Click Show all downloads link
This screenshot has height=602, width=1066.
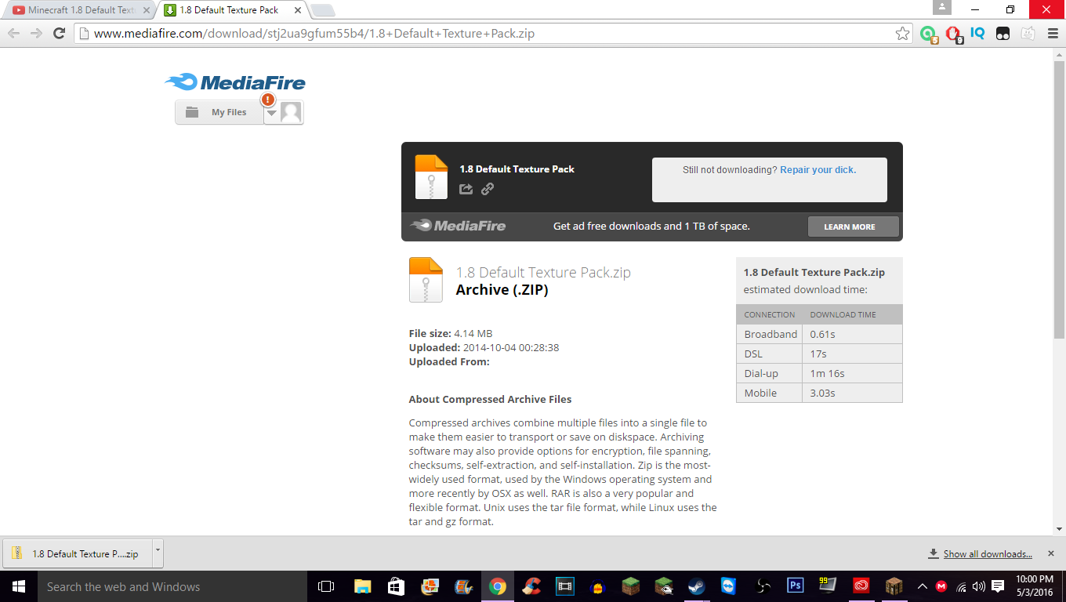tap(988, 554)
